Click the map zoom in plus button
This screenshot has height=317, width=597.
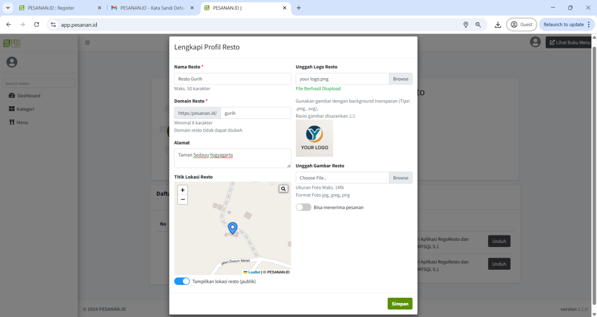pos(182,190)
